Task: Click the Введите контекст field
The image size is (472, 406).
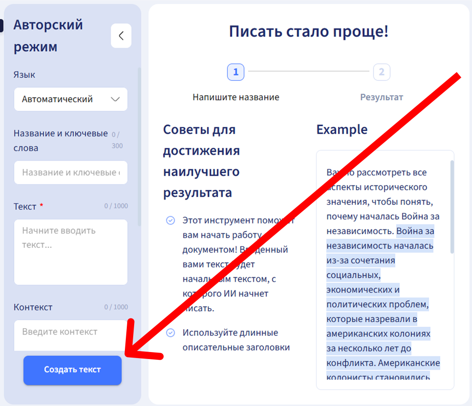Action: coord(71,335)
